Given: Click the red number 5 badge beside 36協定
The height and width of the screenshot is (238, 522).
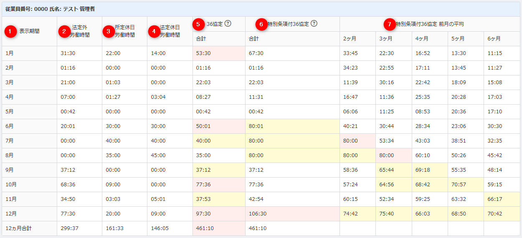Looking at the screenshot, I should coord(198,24).
